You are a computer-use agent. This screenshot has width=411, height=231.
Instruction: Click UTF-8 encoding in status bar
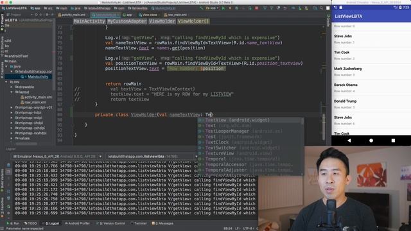(249, 228)
